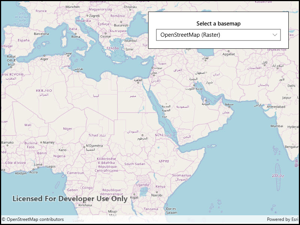The height and width of the screenshot is (225, 300).
Task: Click the Uganda country label
Action: (142, 185)
